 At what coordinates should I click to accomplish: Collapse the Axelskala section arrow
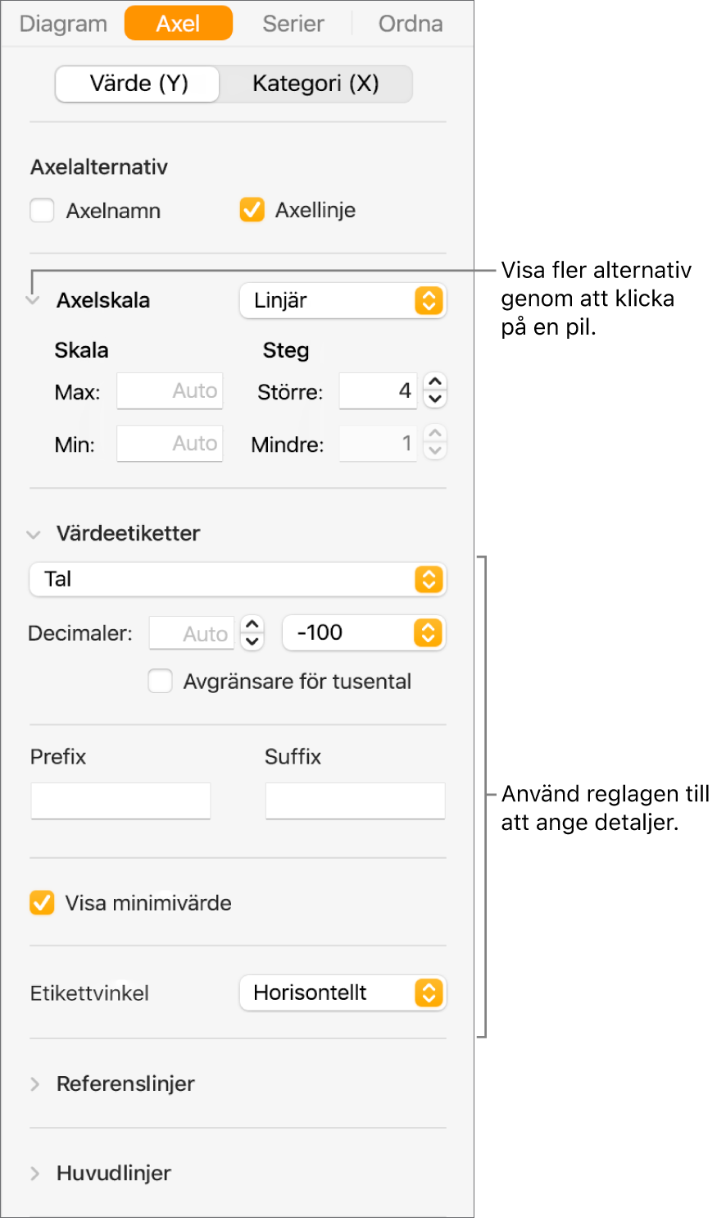tap(33, 301)
